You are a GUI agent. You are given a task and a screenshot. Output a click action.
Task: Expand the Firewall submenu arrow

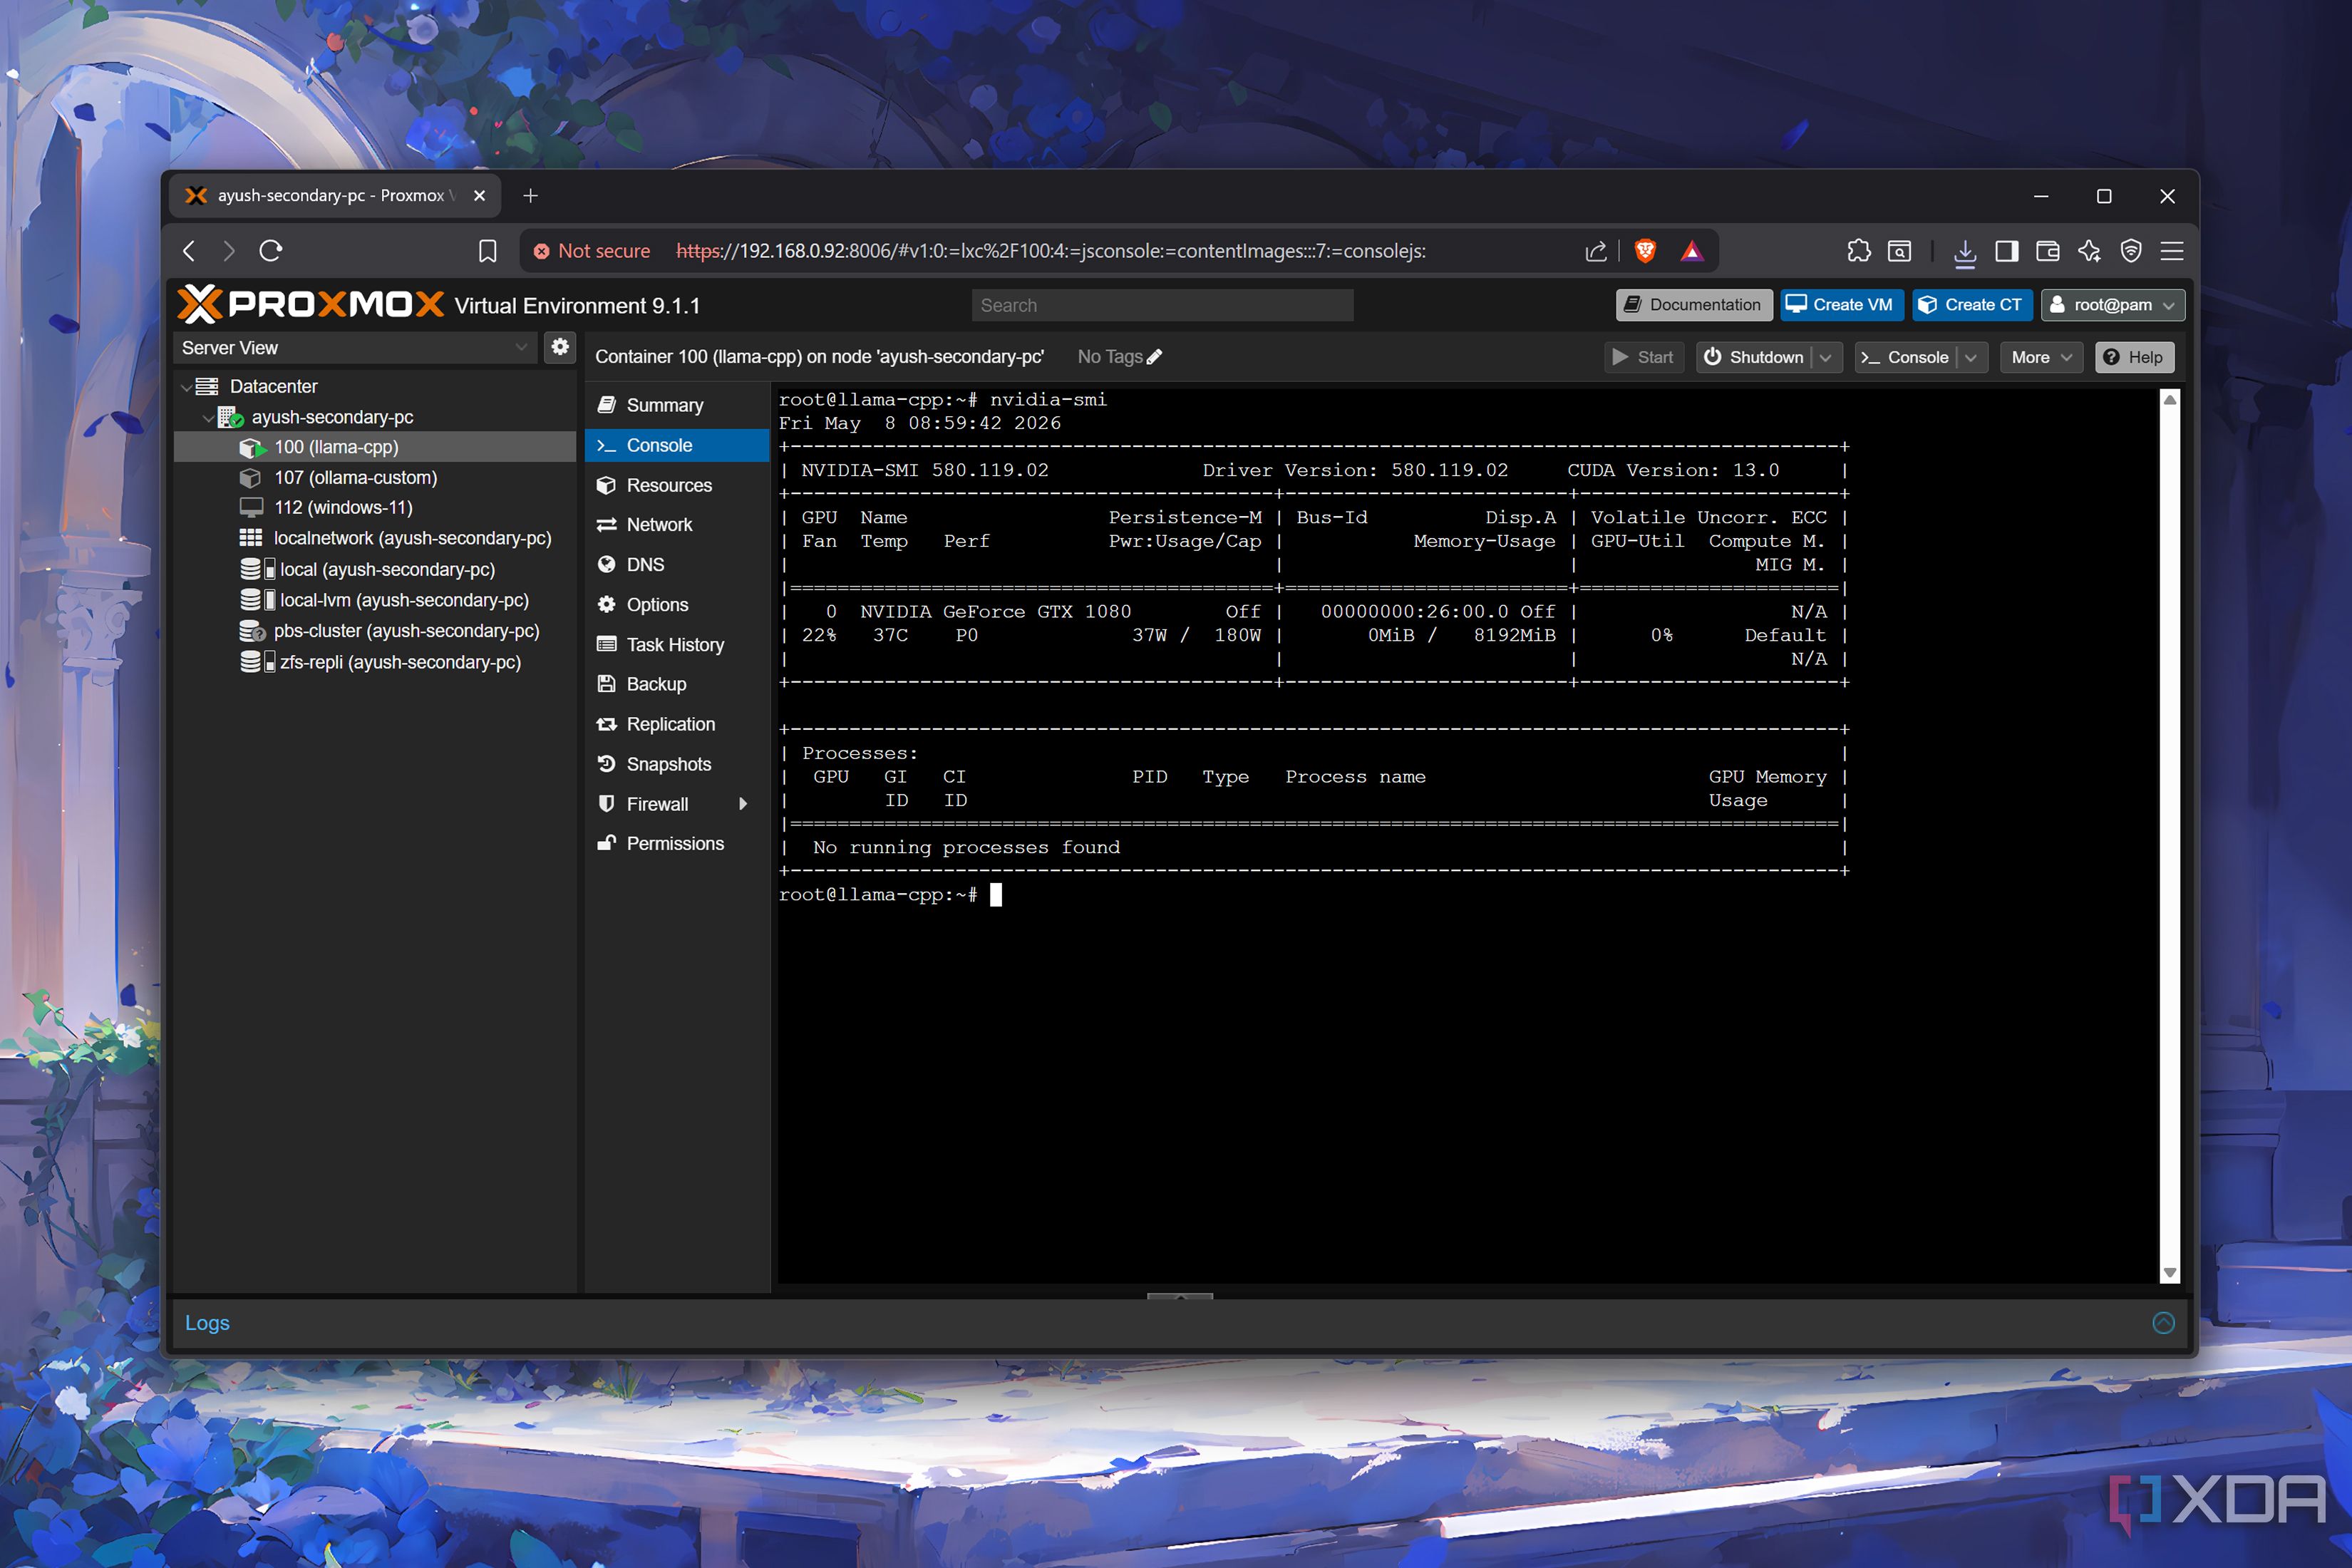coord(743,804)
